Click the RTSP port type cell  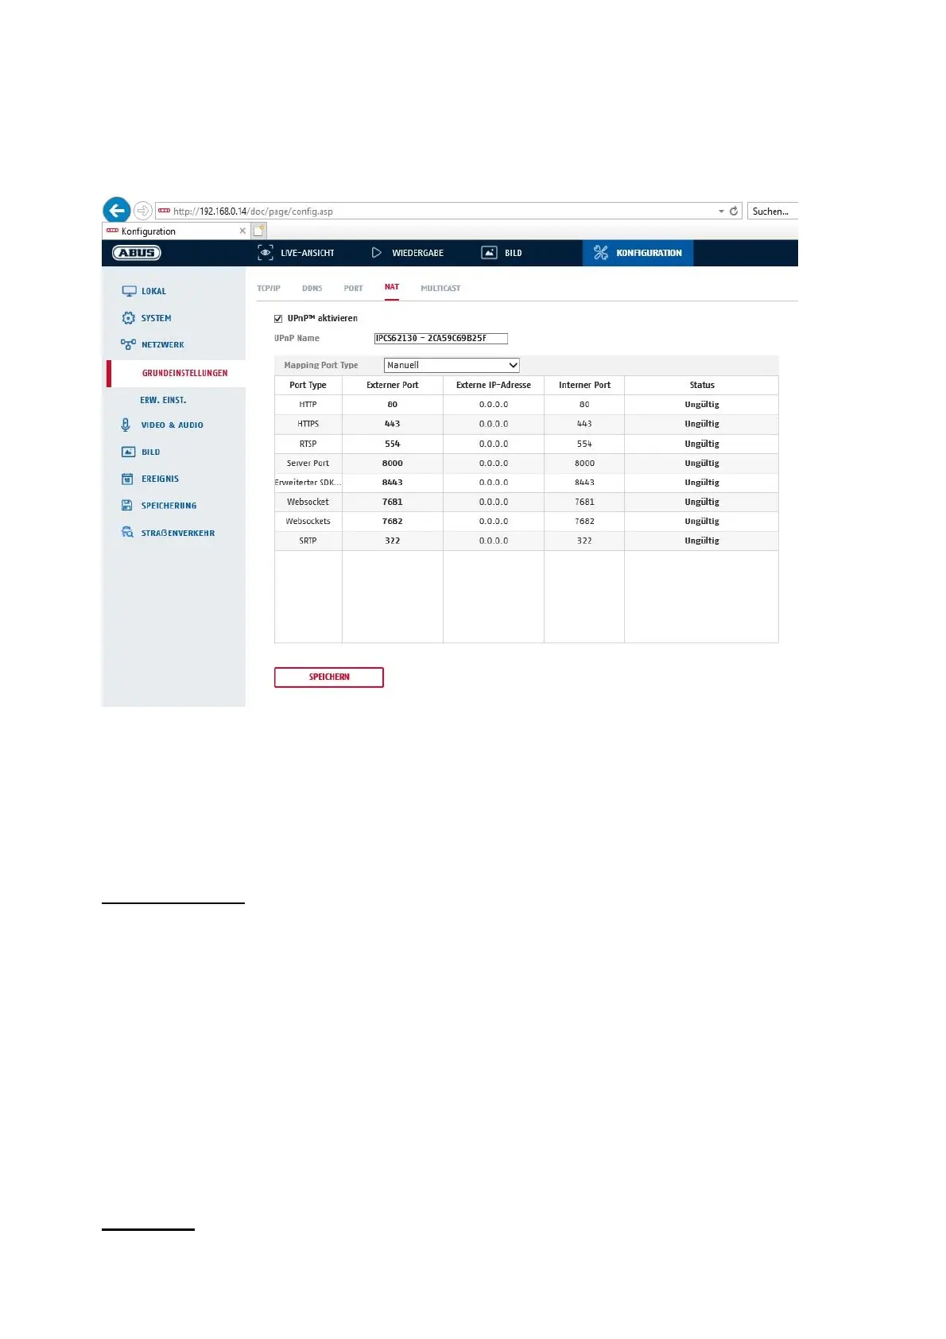click(308, 444)
